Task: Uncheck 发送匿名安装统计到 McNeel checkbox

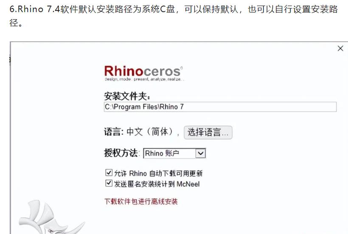Action: click(x=109, y=183)
